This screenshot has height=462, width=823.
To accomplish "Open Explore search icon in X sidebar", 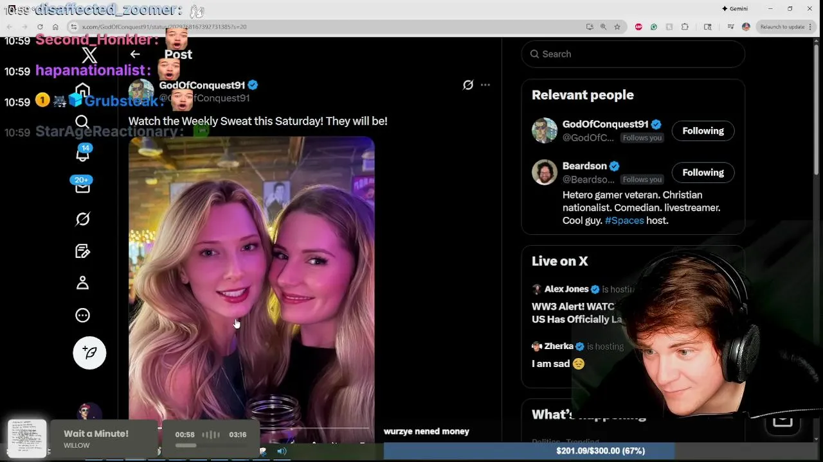I will [82, 122].
